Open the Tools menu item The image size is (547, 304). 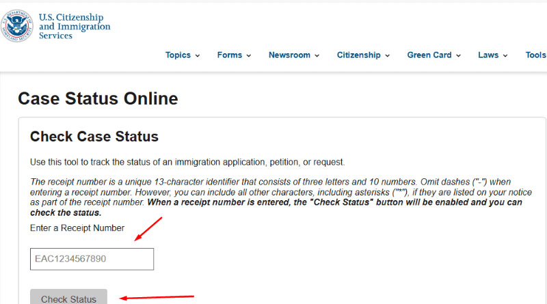click(536, 55)
